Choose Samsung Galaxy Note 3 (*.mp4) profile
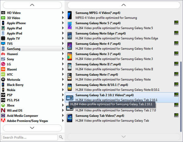 [122, 56]
